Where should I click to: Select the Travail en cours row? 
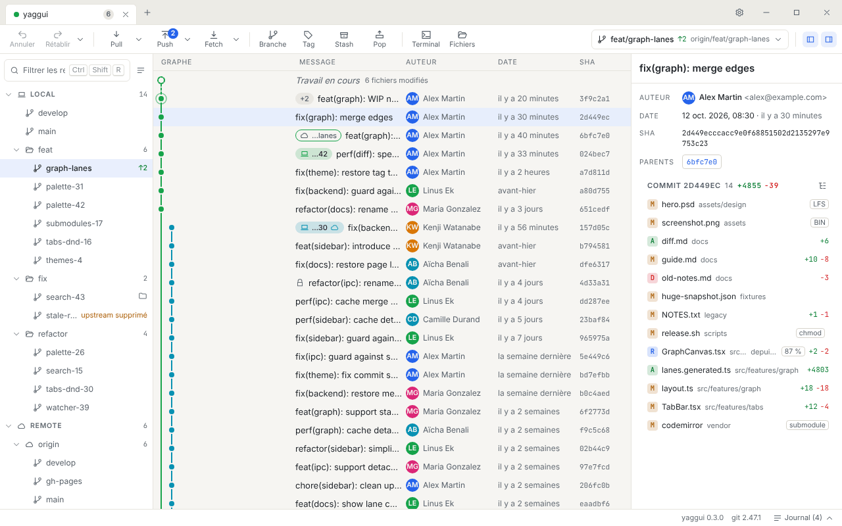point(392,80)
